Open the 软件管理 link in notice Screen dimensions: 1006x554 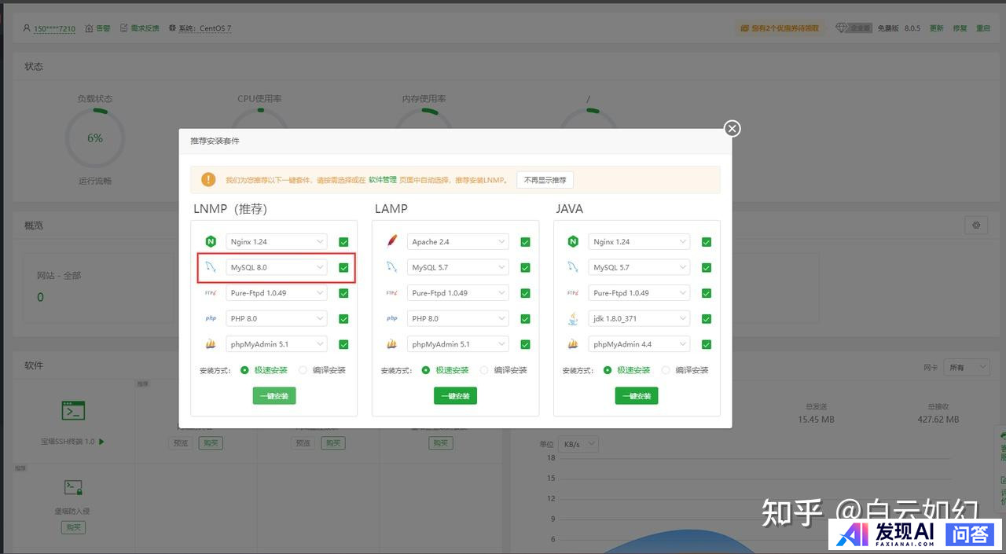pos(383,180)
